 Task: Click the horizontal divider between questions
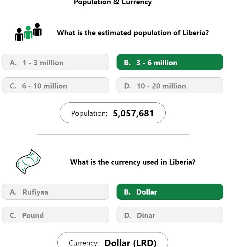[113, 134]
